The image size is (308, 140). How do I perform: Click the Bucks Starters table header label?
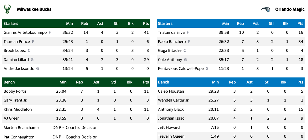[x=11, y=24]
